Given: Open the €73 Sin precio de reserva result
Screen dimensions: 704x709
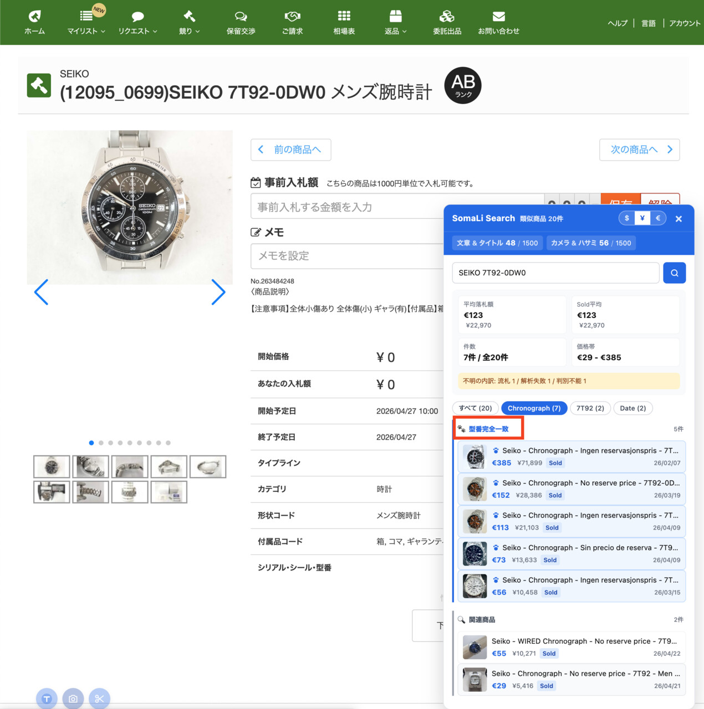Looking at the screenshot, I should point(572,553).
